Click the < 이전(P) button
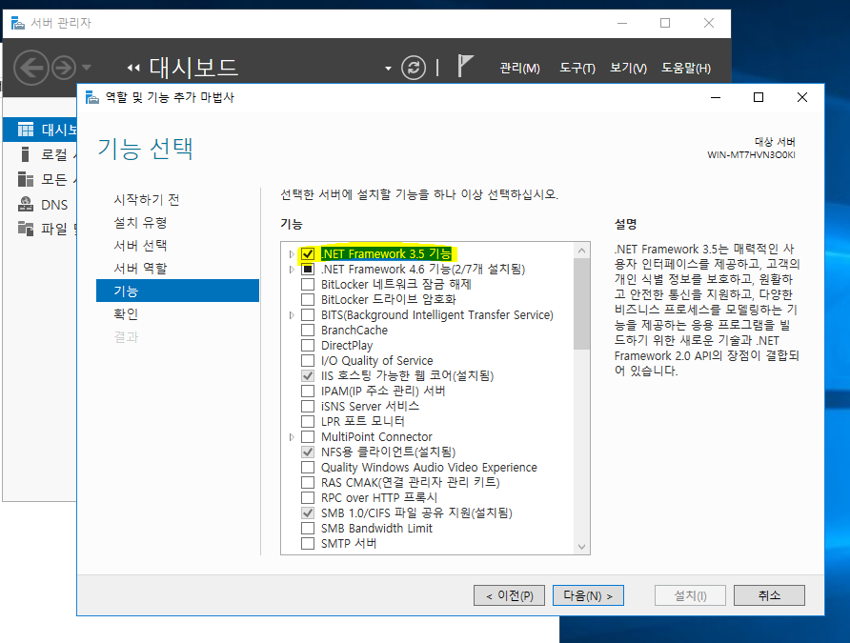850x643 pixels. point(509,595)
